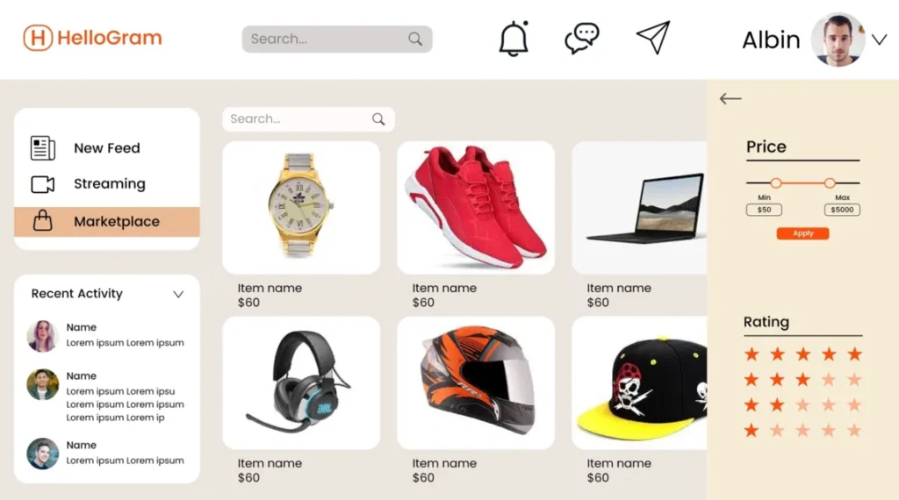The width and height of the screenshot is (899, 500).
Task: Open the chat messages icon
Action: pyautogui.click(x=582, y=39)
